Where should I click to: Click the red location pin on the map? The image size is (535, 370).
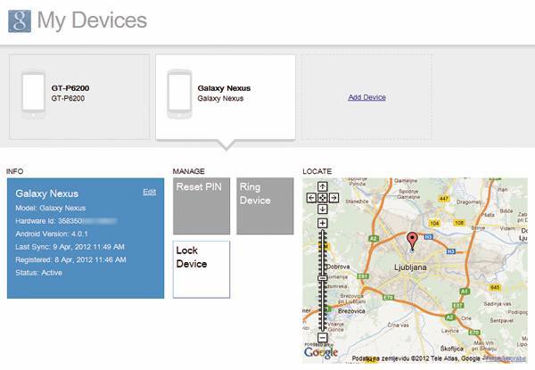tap(413, 241)
